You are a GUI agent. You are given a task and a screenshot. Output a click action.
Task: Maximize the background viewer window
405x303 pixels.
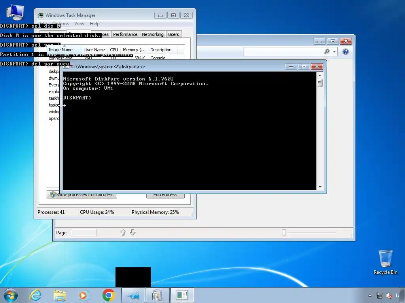click(333, 41)
